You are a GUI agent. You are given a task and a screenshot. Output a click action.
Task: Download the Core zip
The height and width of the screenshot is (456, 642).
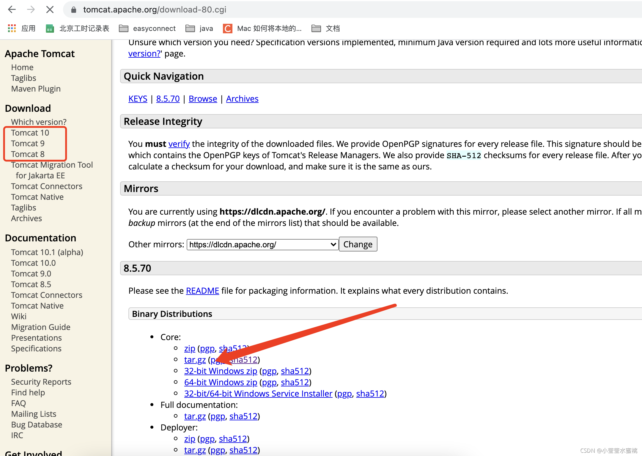(x=190, y=348)
